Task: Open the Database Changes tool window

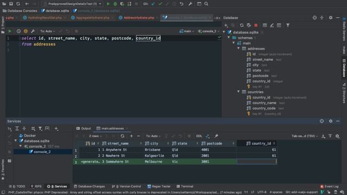Action: 89,186
